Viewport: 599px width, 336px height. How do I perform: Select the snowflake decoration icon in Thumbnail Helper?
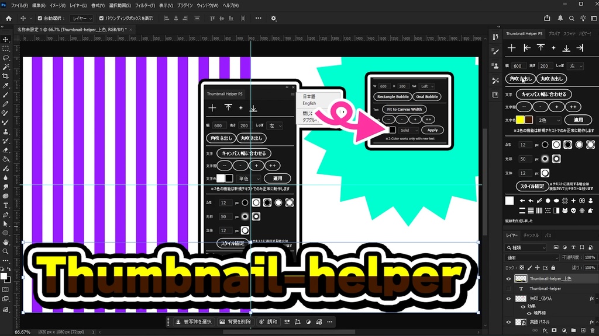tap(582, 211)
